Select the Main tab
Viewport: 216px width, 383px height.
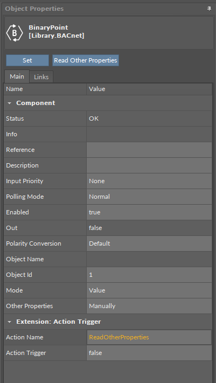[x=17, y=76]
